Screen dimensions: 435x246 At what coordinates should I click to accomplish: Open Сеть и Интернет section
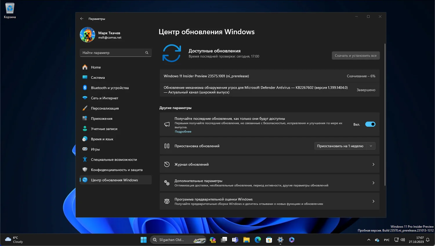pyautogui.click(x=115, y=98)
